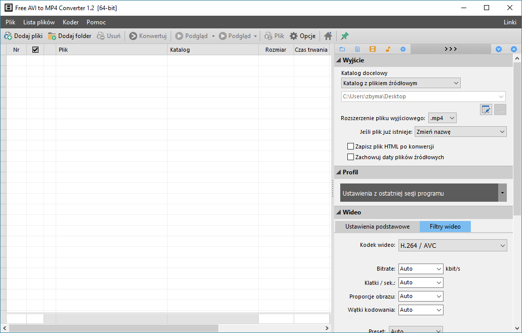Open the Katalog docelowy dropdown
The height and width of the screenshot is (333, 522).
[x=401, y=83]
